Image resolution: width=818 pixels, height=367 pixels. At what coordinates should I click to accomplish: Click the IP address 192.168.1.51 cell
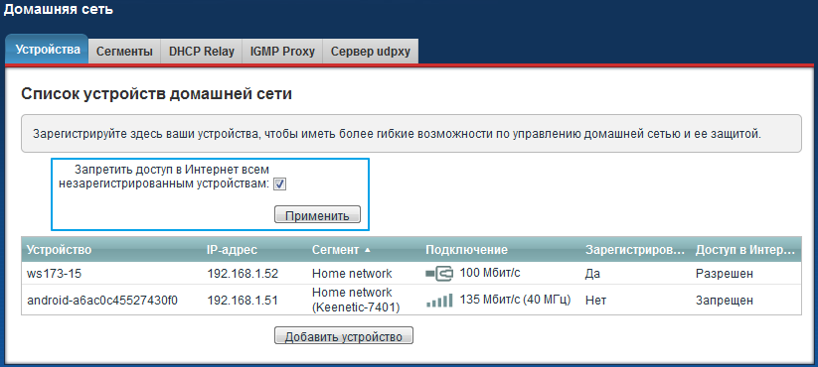(x=243, y=301)
